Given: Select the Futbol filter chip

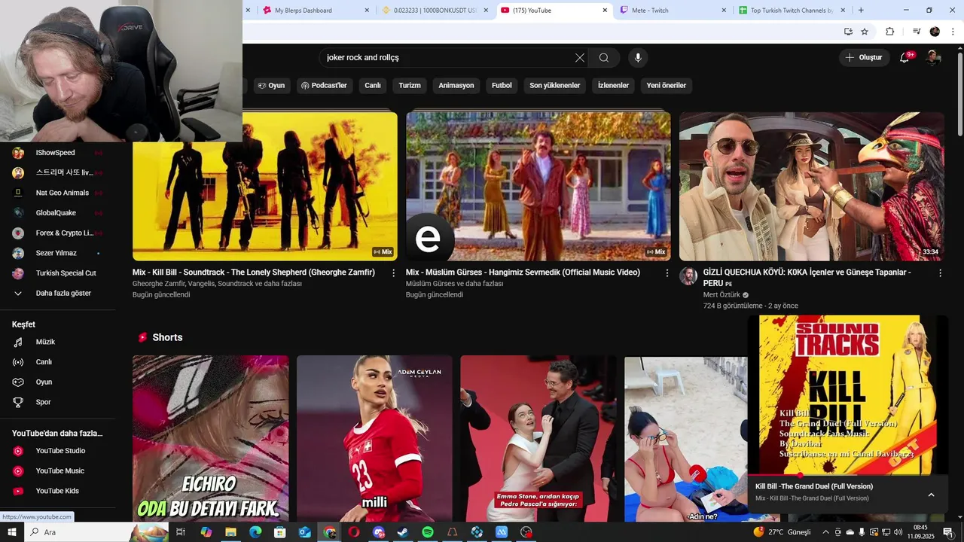Looking at the screenshot, I should click(502, 86).
